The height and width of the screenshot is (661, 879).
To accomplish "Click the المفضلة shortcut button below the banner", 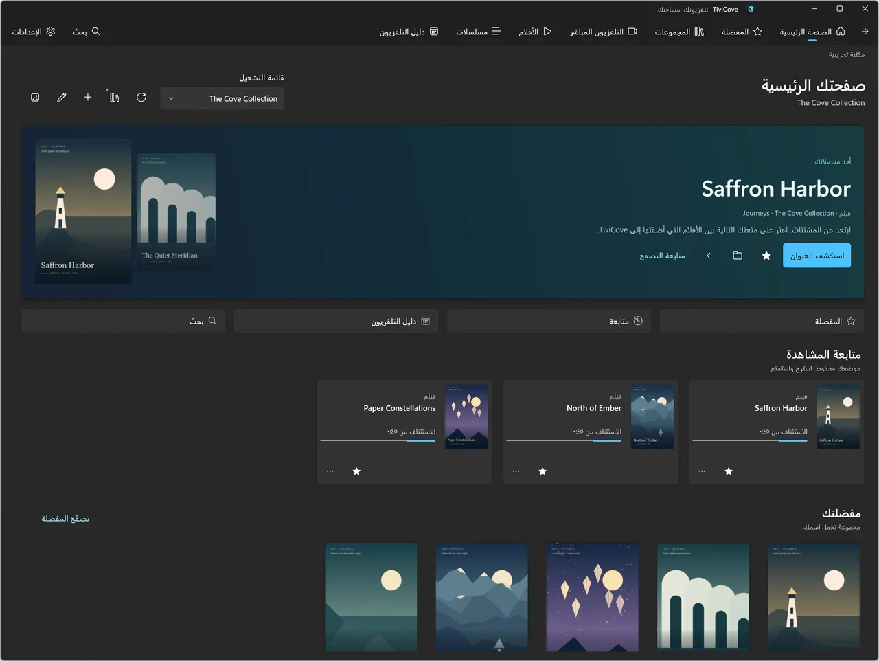I will (x=761, y=321).
